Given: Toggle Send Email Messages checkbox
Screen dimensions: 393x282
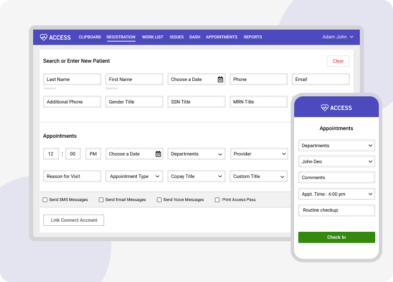Looking at the screenshot, I should pyautogui.click(x=101, y=200).
